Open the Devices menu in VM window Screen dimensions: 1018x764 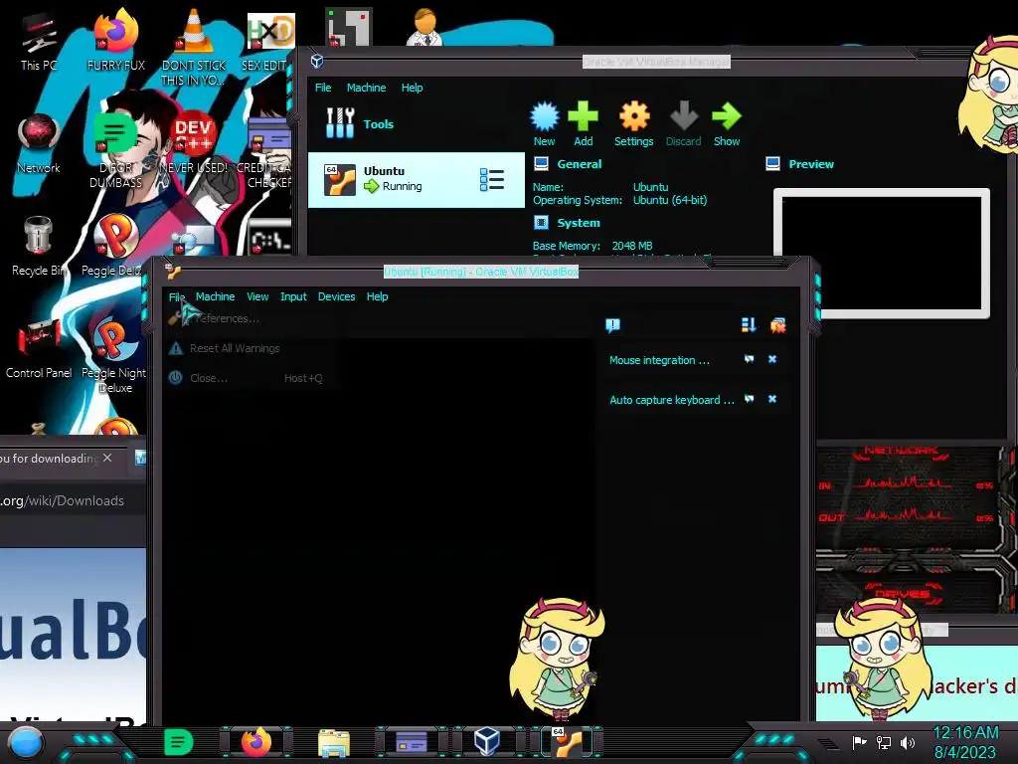tap(336, 296)
